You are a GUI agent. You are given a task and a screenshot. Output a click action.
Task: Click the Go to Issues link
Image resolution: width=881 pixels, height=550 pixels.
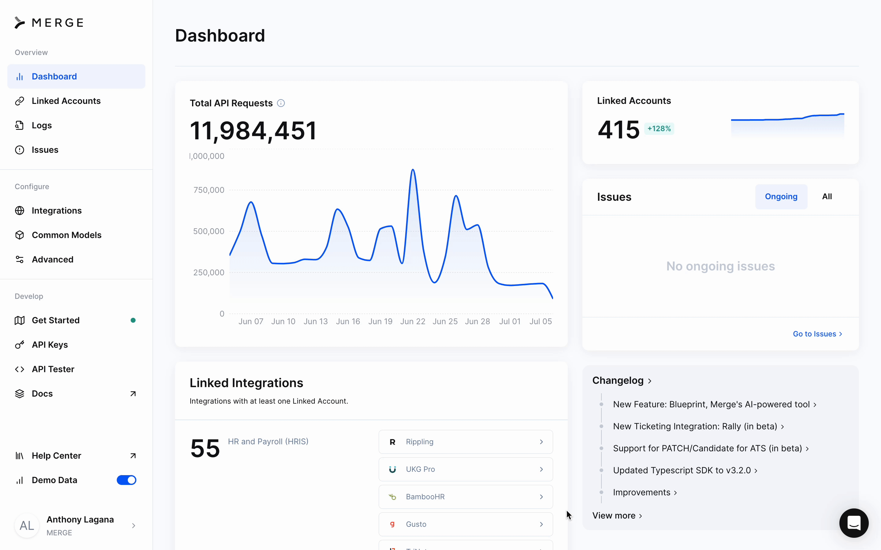click(817, 334)
